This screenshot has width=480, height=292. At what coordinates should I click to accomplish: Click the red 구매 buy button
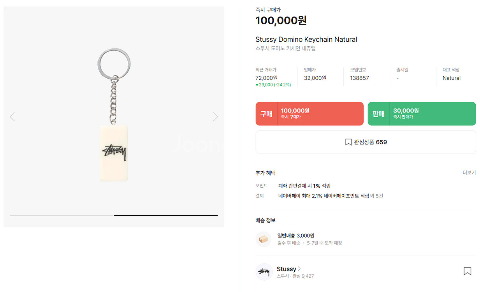309,114
